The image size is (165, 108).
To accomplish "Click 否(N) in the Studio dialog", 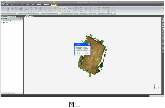I will coord(86,53).
